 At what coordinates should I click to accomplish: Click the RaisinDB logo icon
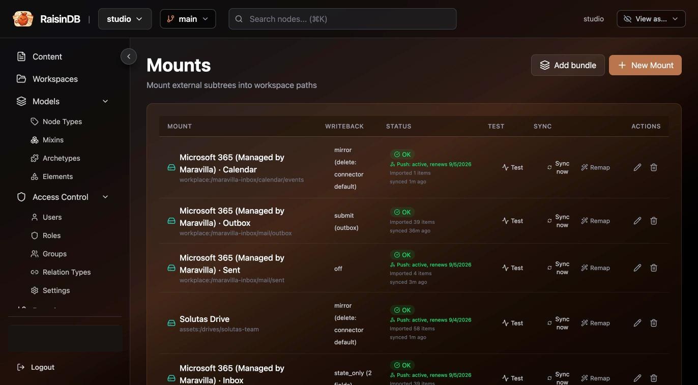point(23,19)
